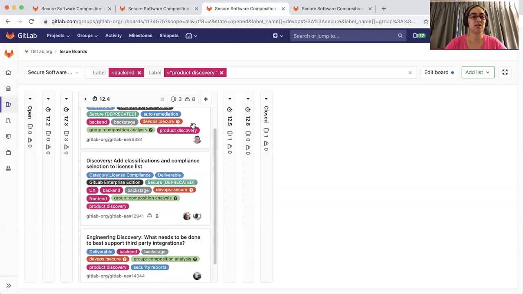The image size is (523, 294).
Task: Click the search magnifier icon
Action: pyautogui.click(x=400, y=36)
